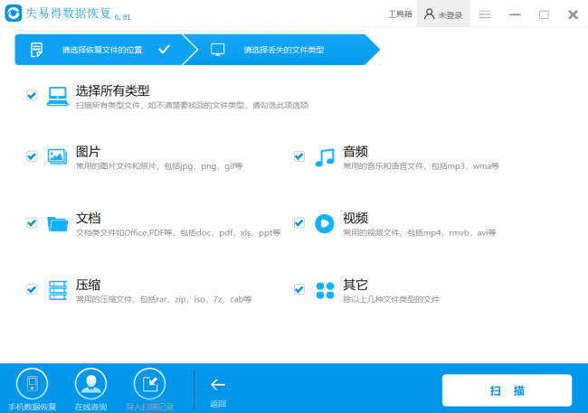Viewport: 588px width, 413px height.
Task: Close the data recovery window
Action: [x=573, y=14]
